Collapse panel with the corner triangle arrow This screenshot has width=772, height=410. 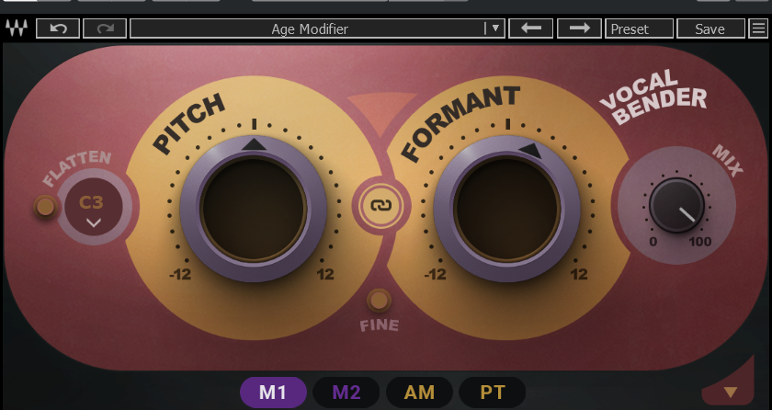pos(731,392)
